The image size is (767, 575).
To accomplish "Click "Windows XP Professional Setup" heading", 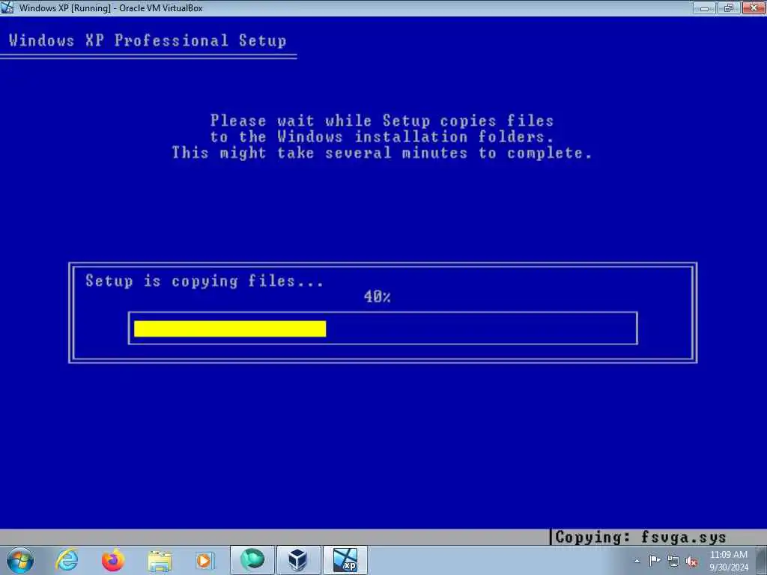I will [148, 40].
